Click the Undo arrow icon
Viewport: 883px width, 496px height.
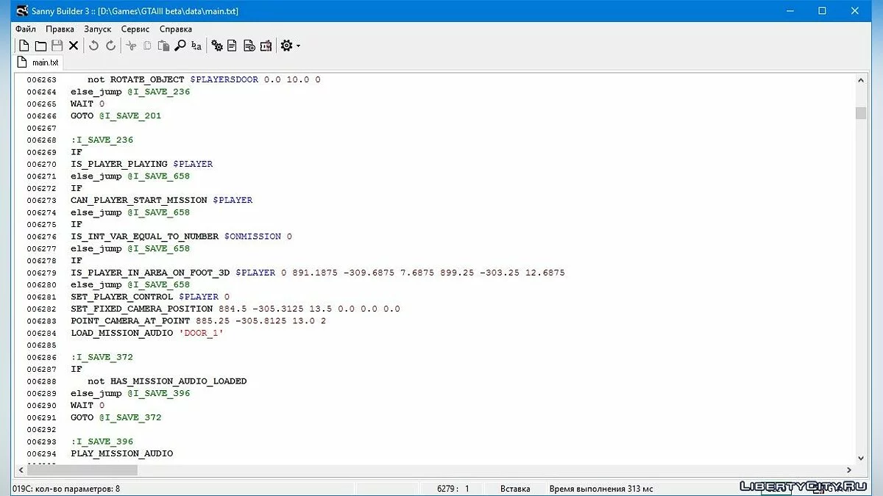coord(94,46)
